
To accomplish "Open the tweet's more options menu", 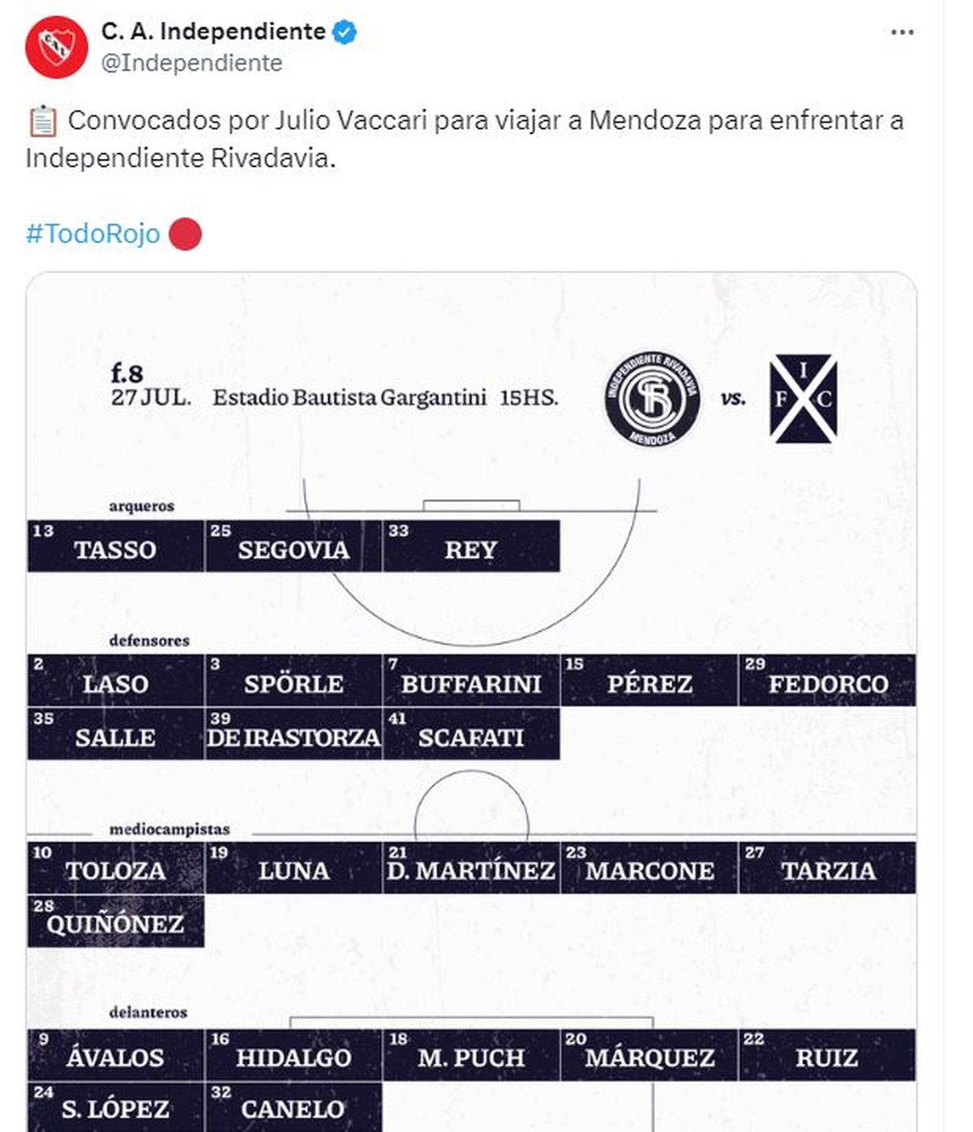I will (x=902, y=32).
